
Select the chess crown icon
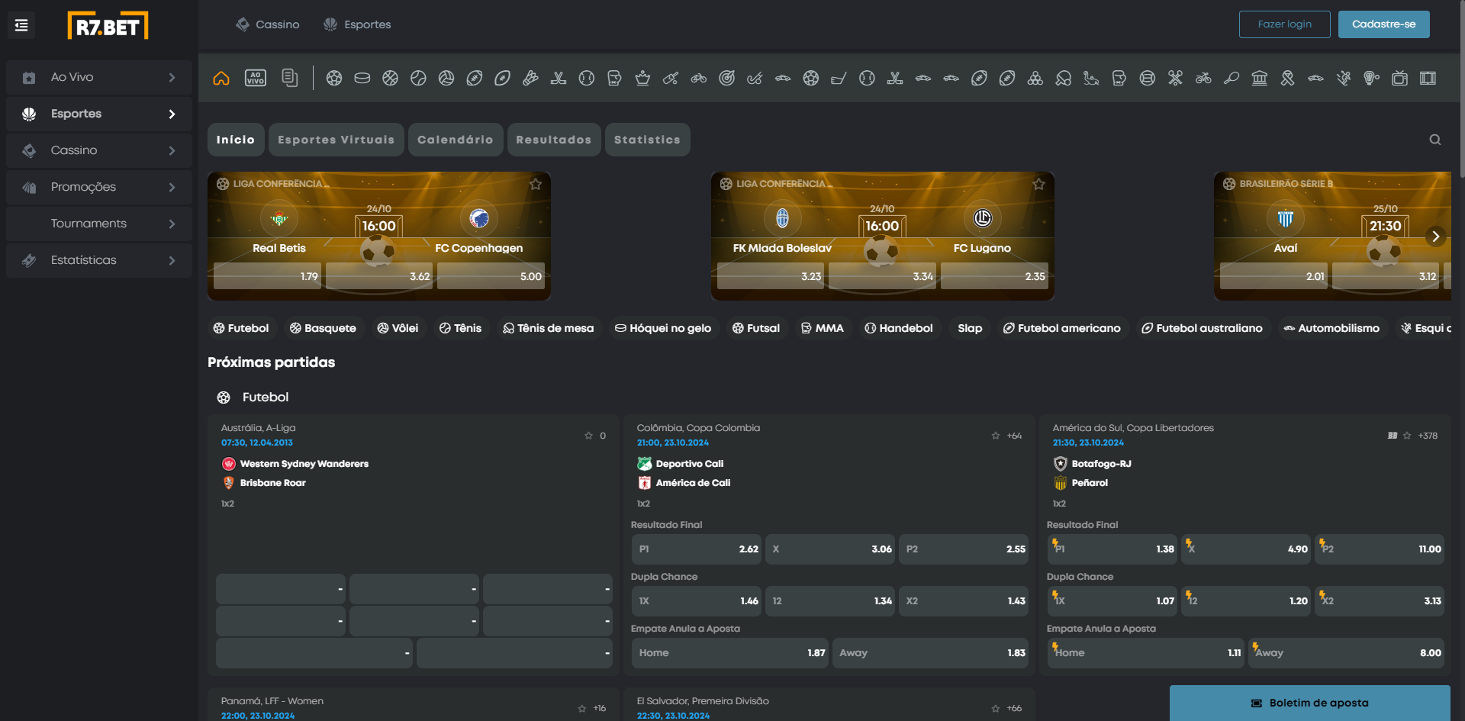point(642,78)
